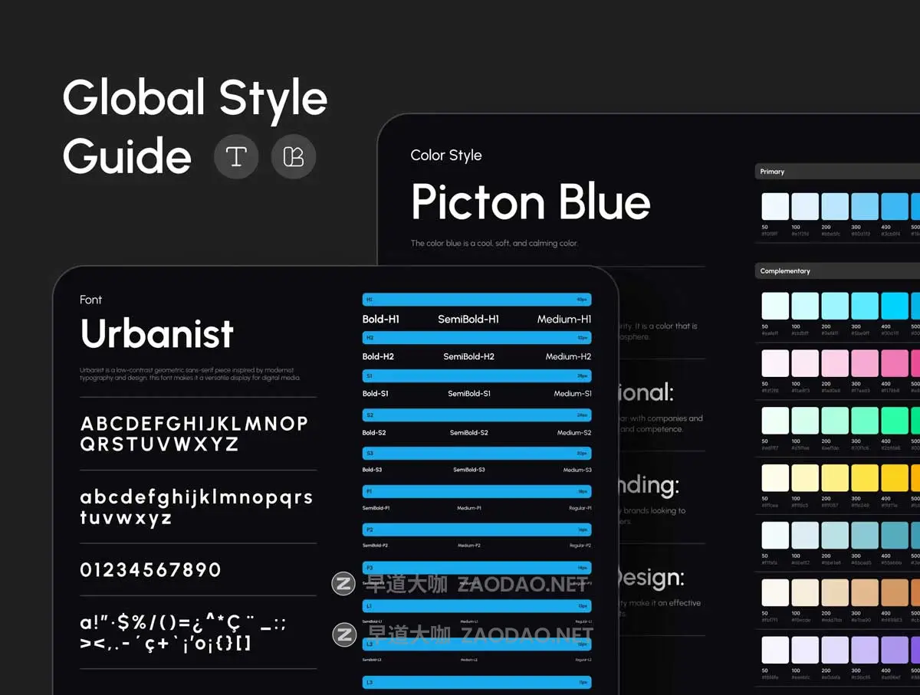920x695 pixels.
Task: Click the SemiBold-H2 type sample
Action: [468, 357]
